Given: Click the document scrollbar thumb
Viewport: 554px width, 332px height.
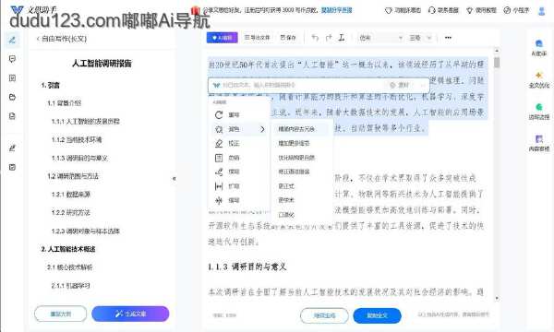Looking at the screenshot, I should tap(497, 63).
